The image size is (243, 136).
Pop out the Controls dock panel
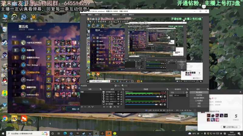click(208, 89)
